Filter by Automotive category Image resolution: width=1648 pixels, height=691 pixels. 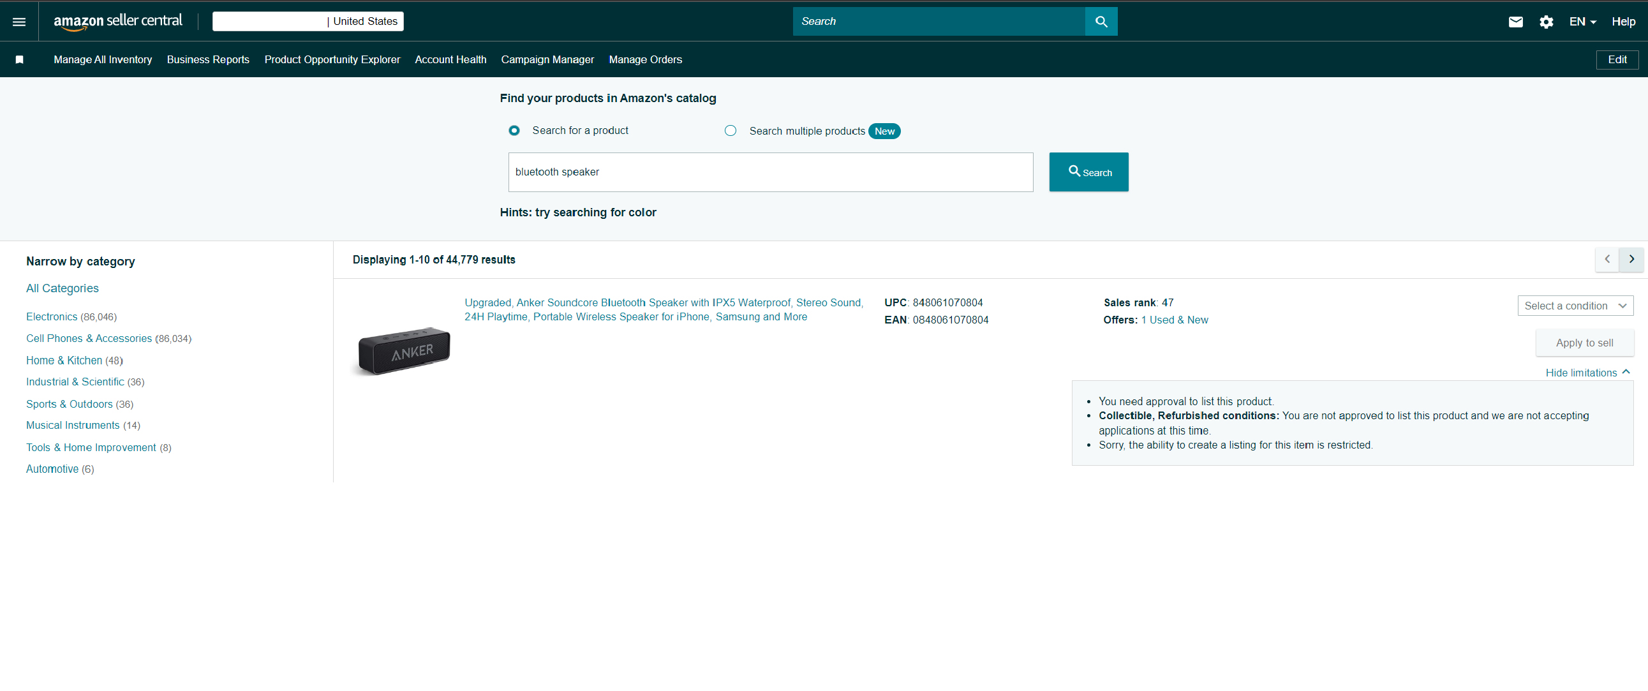(52, 469)
